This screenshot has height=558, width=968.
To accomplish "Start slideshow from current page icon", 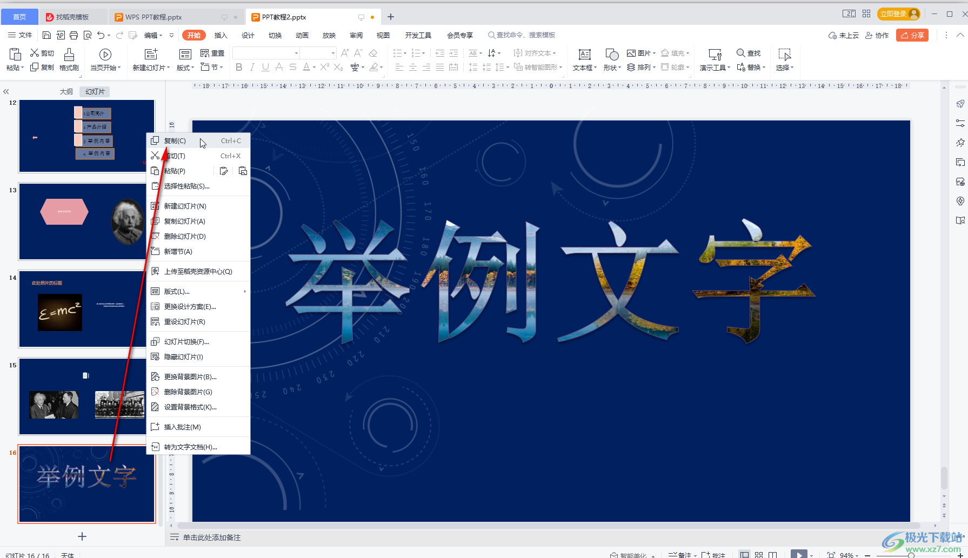I will pyautogui.click(x=105, y=54).
